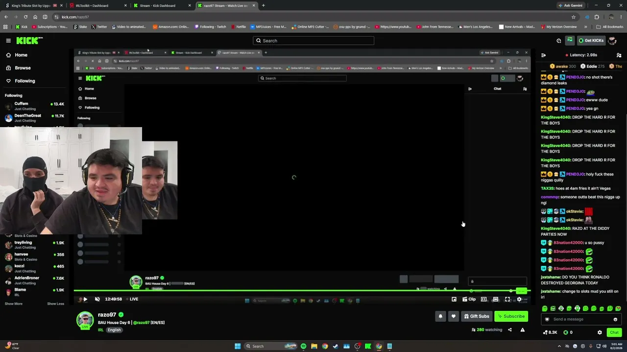The image size is (627, 352).
Task: Open razo97's avatar below the video
Action: [85, 320]
